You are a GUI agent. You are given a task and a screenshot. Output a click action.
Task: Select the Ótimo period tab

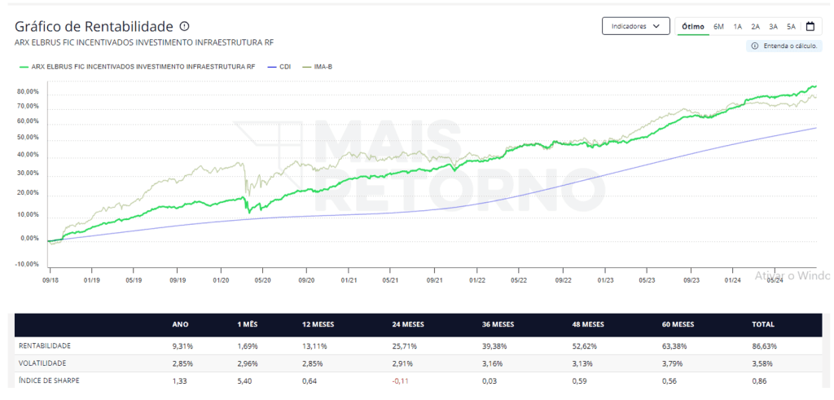click(692, 27)
